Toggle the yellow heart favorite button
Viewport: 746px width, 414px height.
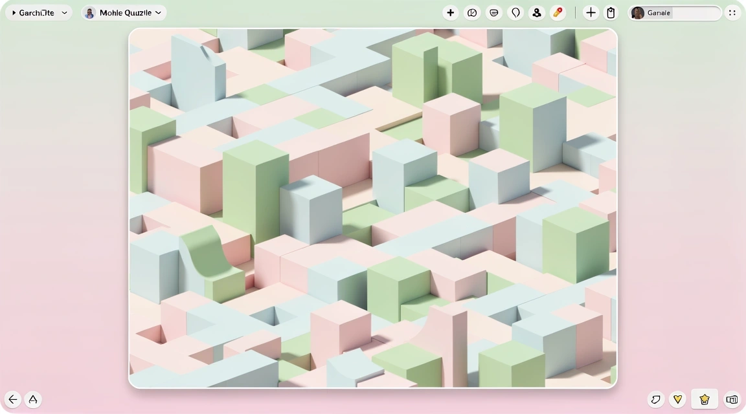point(678,399)
